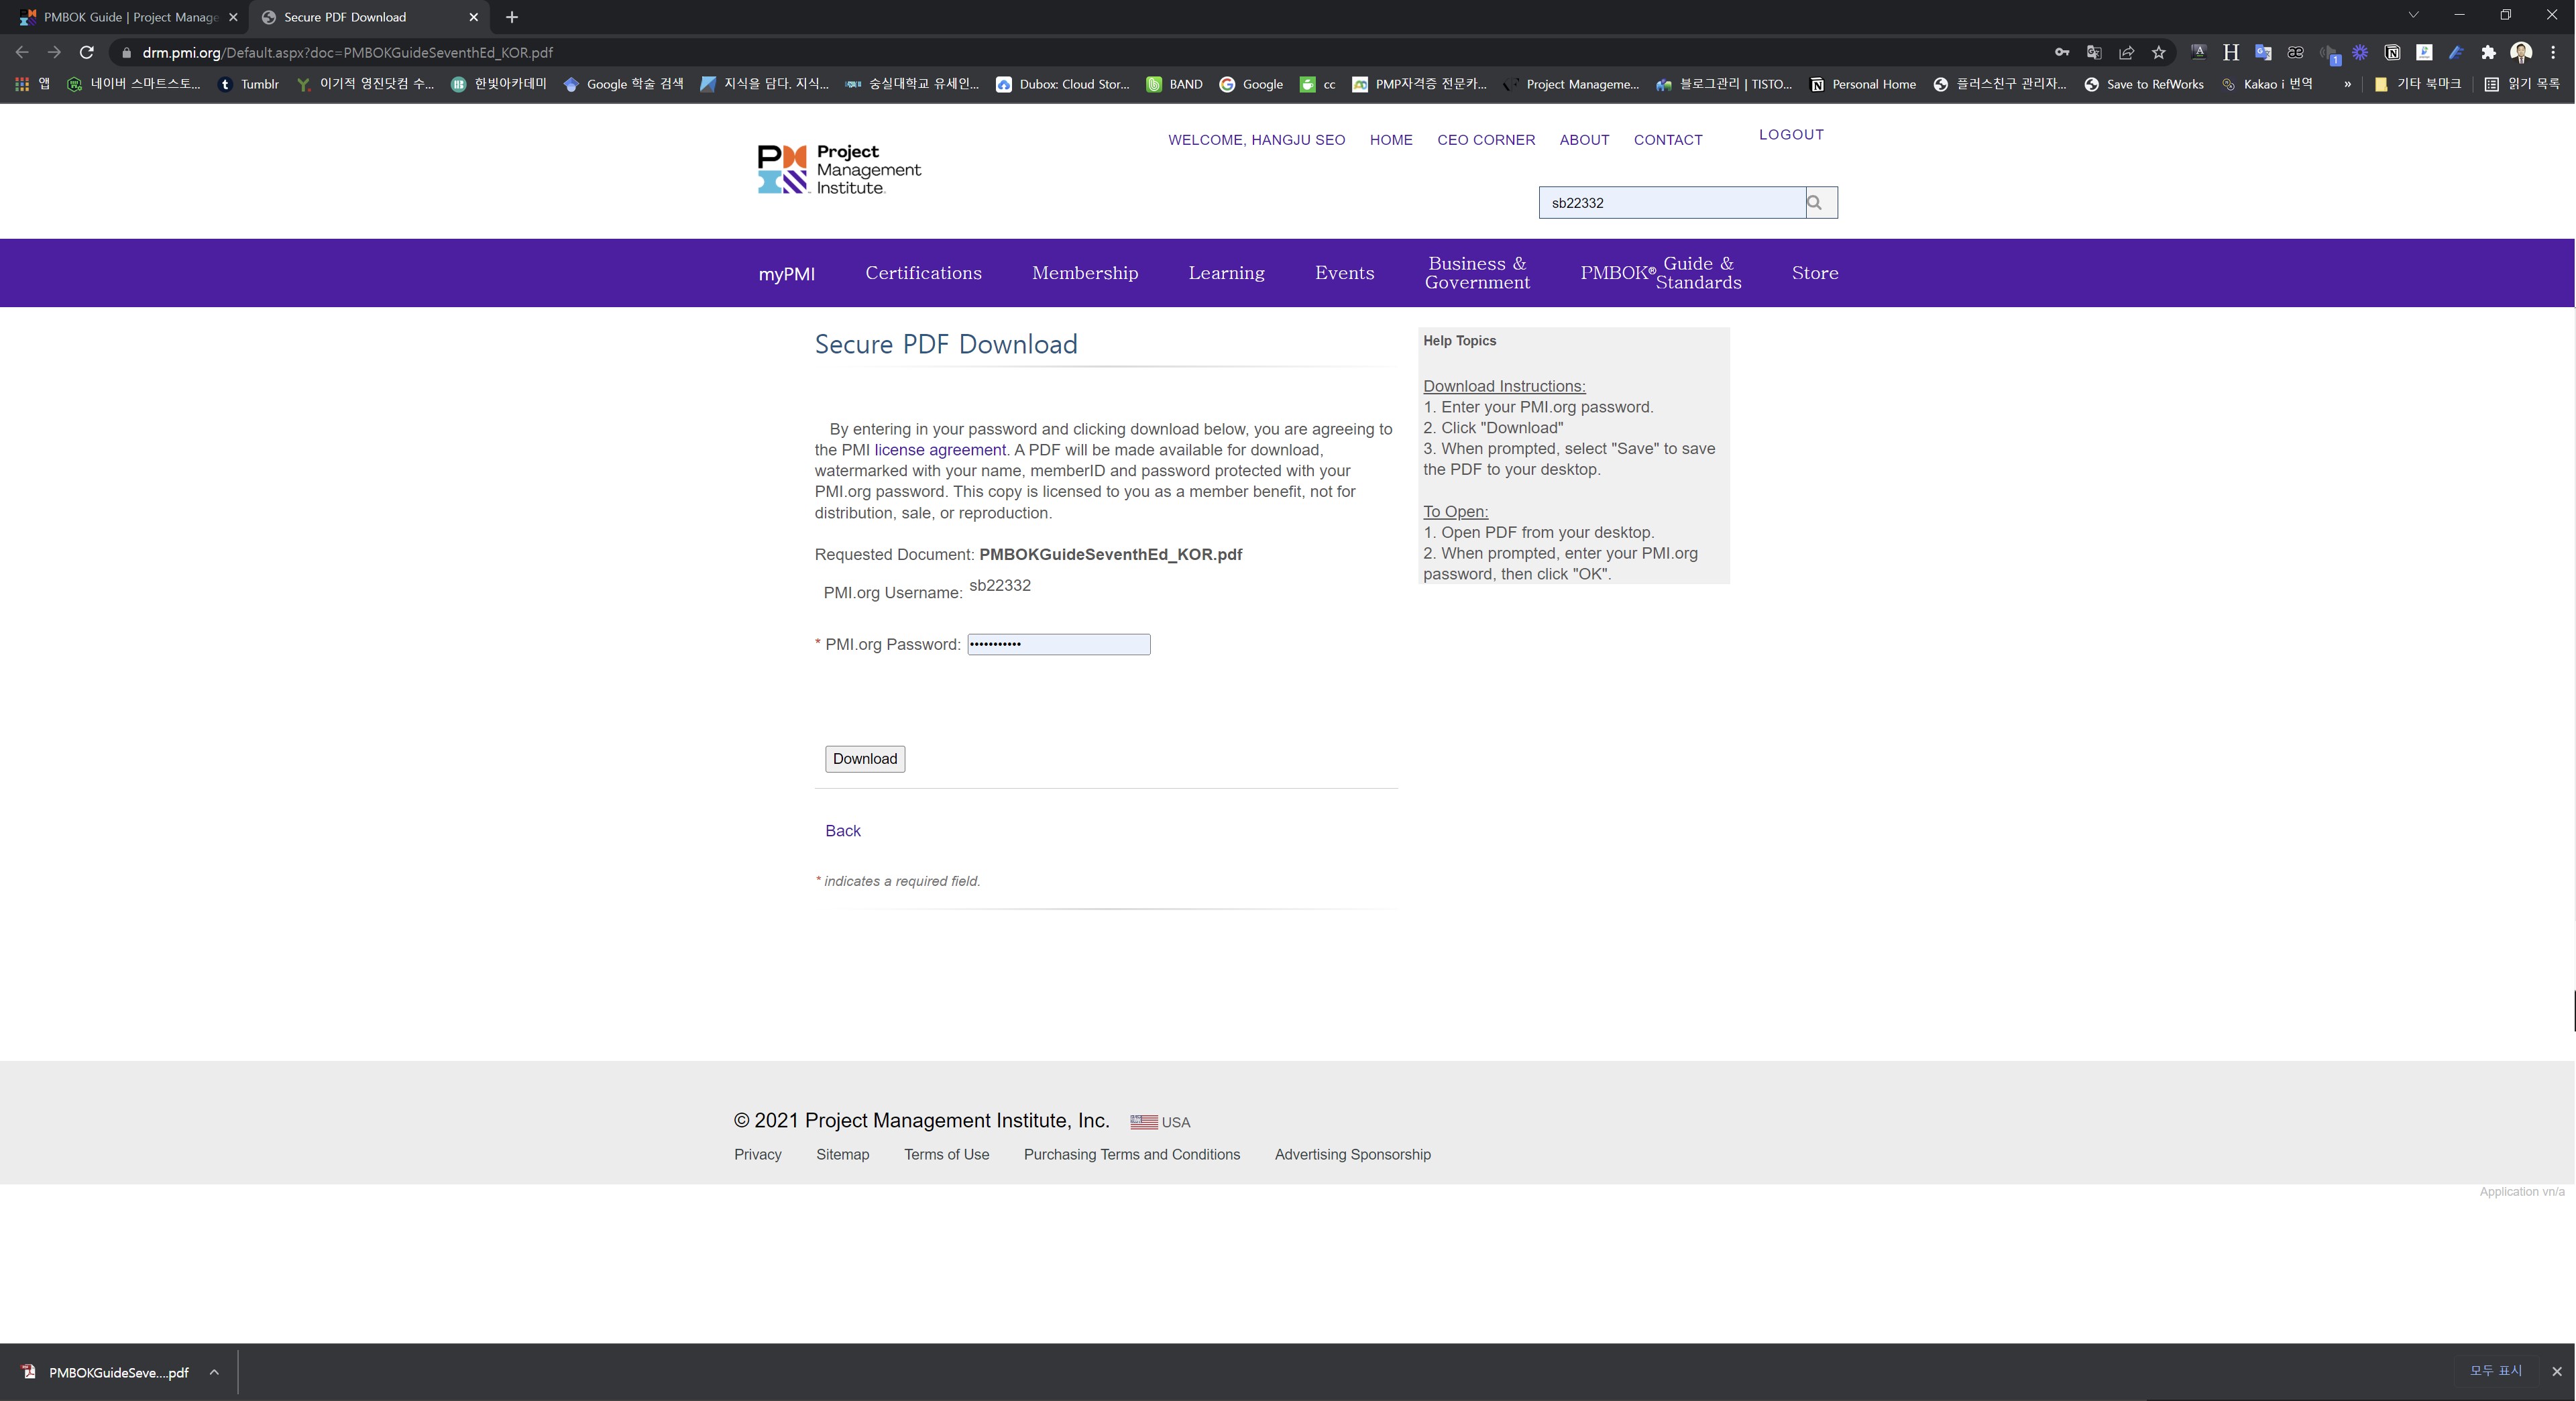
Task: Click the share page icon
Action: point(2127,53)
